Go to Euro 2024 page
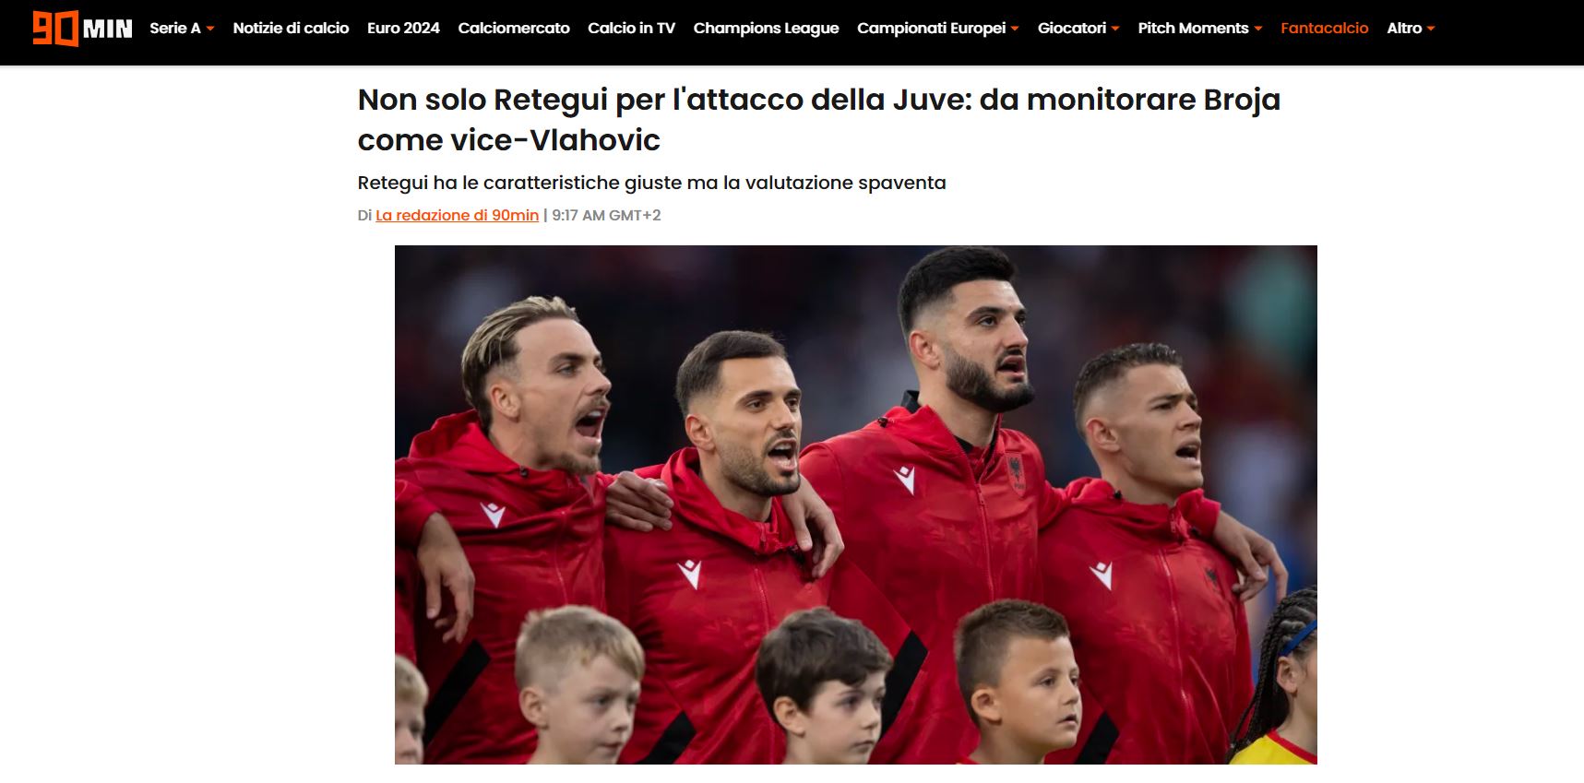 pyautogui.click(x=403, y=29)
